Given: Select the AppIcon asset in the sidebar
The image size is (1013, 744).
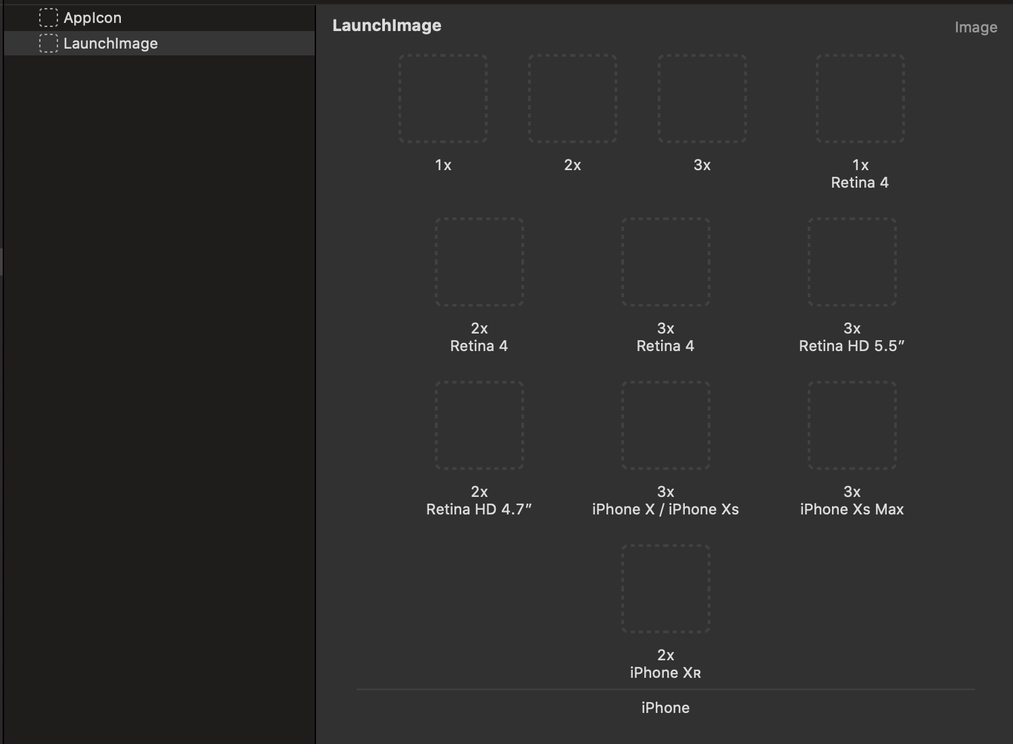Looking at the screenshot, I should point(159,18).
